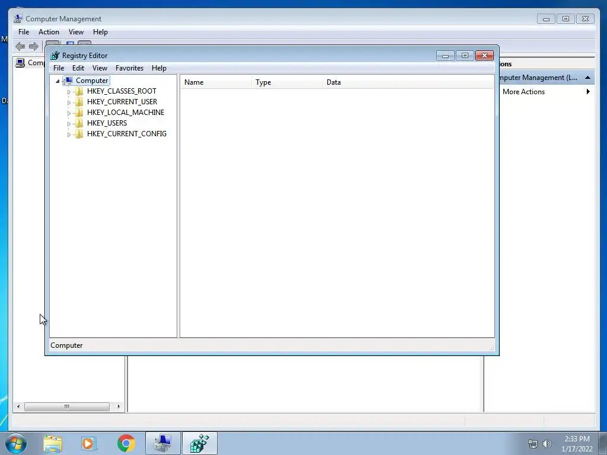
Task: Expand the HKEY_CURRENT_USER key
Action: click(69, 102)
